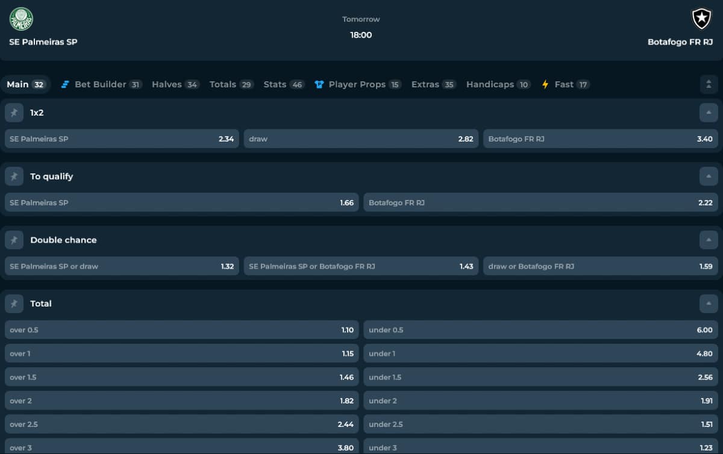
Task: Collapse the Double chance section
Action: (709, 240)
